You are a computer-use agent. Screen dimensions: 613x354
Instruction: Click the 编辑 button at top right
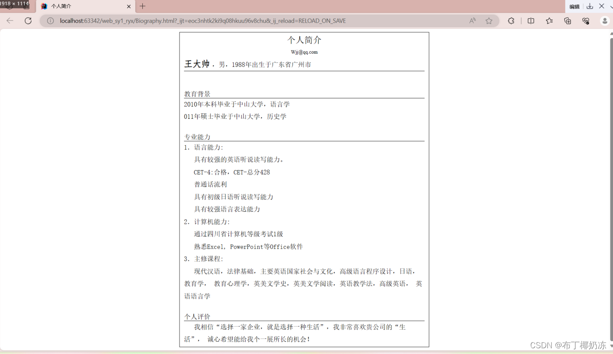(x=574, y=7)
